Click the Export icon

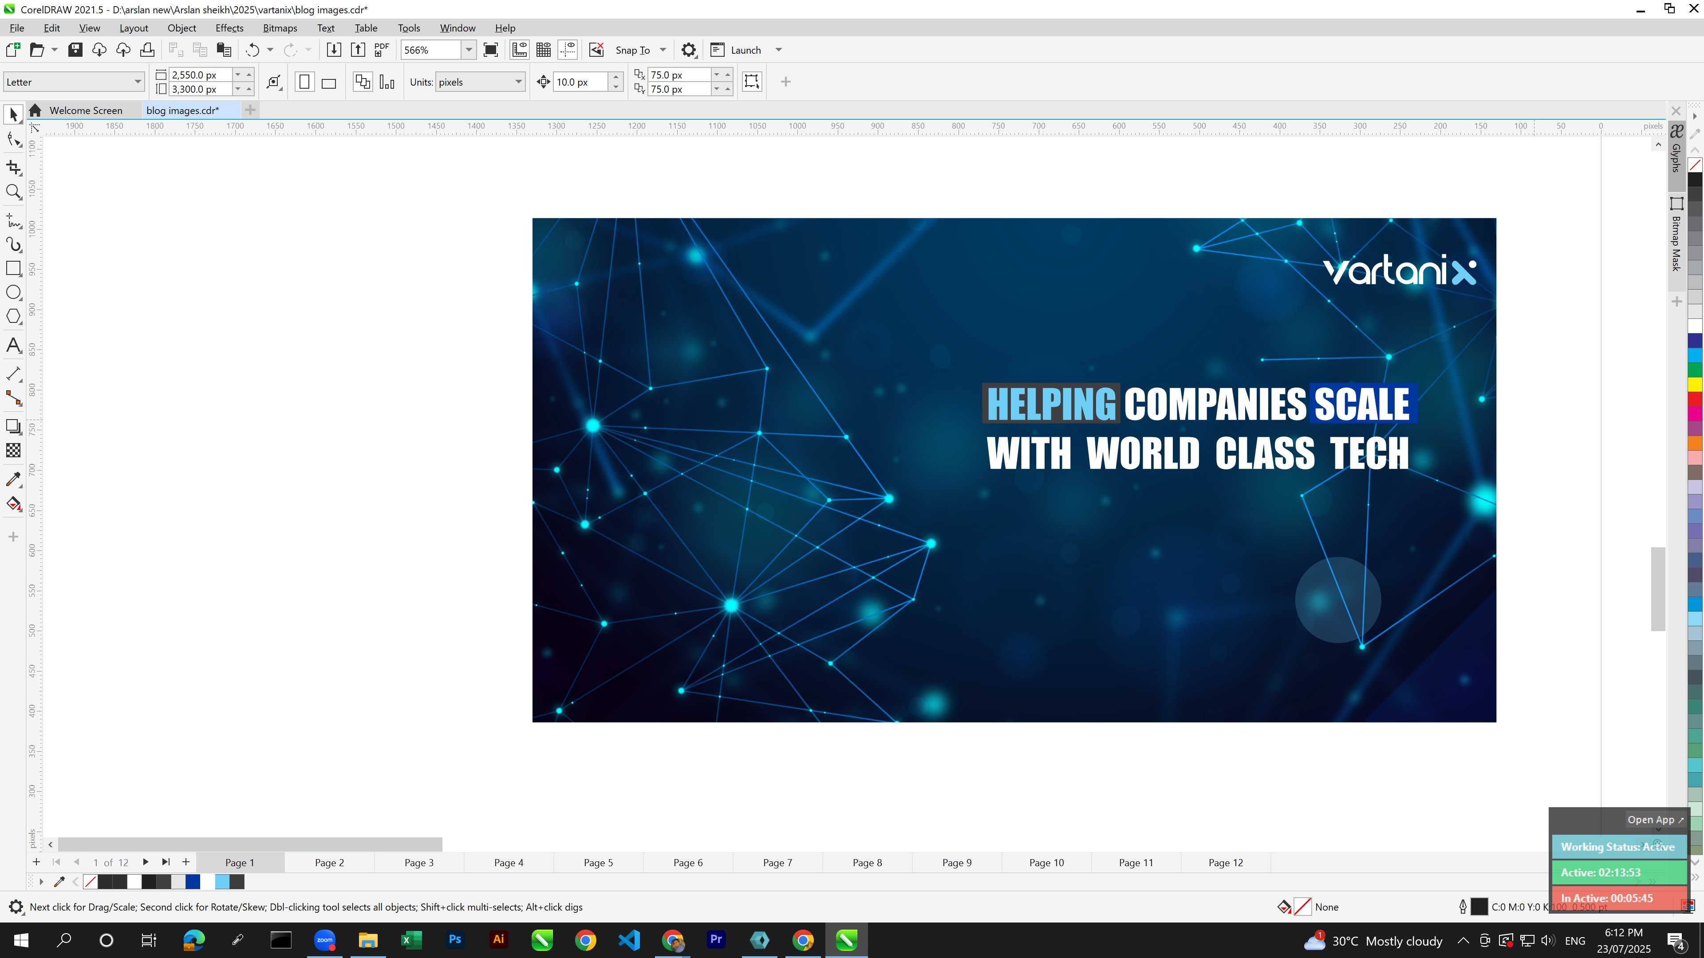(358, 50)
